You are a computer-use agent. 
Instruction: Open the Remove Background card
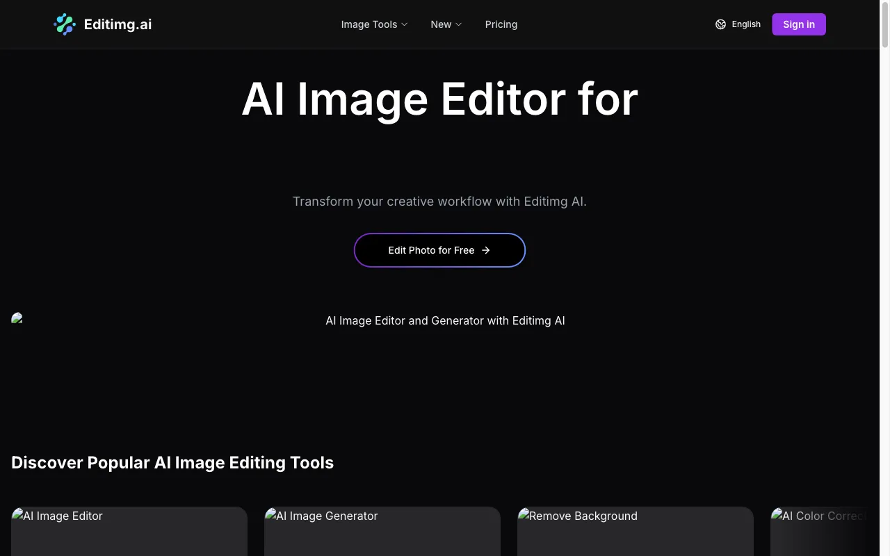tap(636, 532)
